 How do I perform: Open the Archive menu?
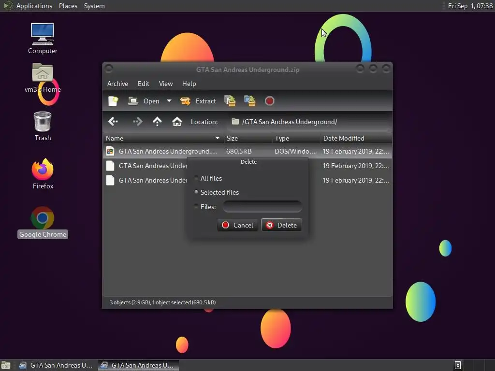coord(117,84)
